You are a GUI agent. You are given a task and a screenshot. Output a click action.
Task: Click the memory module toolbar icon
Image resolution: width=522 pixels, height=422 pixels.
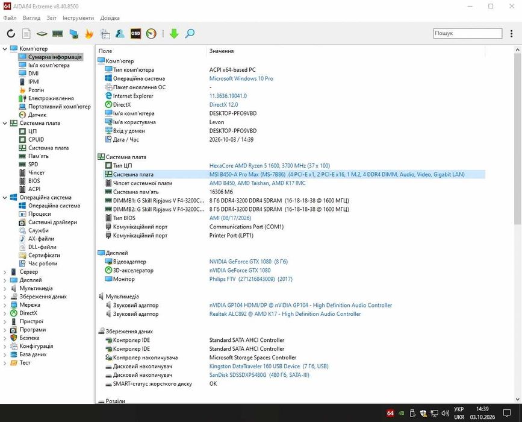pos(58,33)
